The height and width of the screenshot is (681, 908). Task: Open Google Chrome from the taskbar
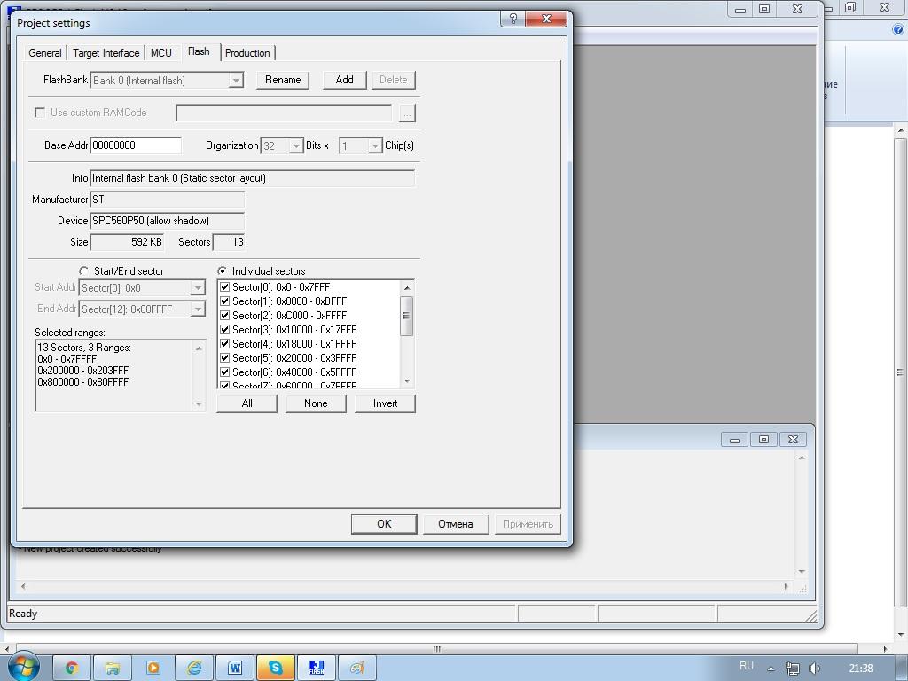[71, 668]
